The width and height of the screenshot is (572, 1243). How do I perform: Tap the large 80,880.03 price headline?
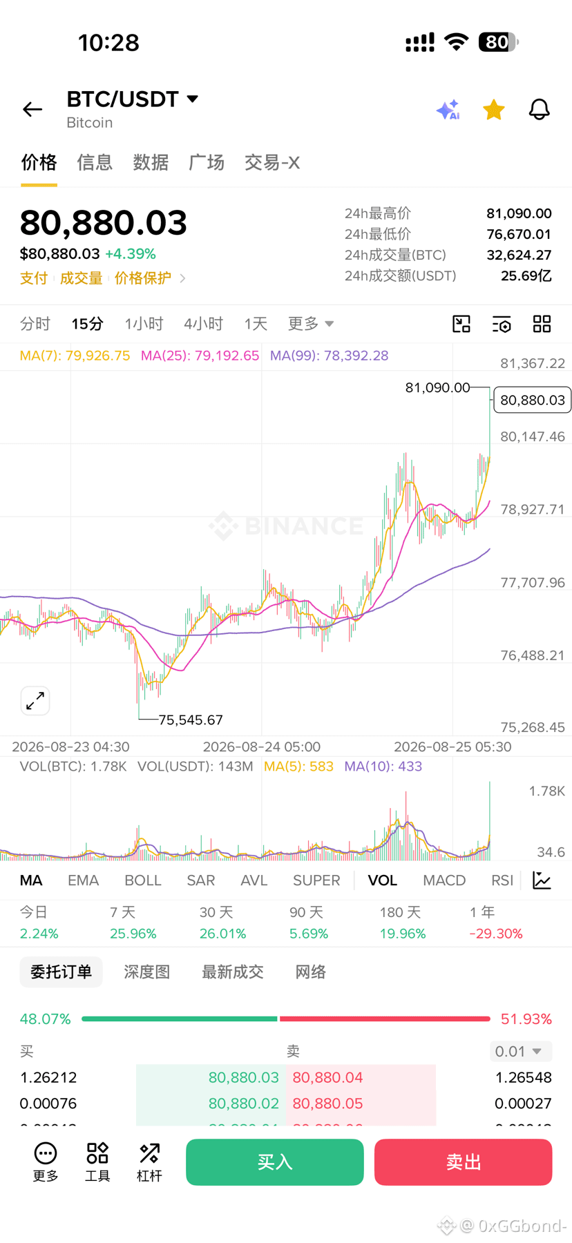pyautogui.click(x=104, y=222)
